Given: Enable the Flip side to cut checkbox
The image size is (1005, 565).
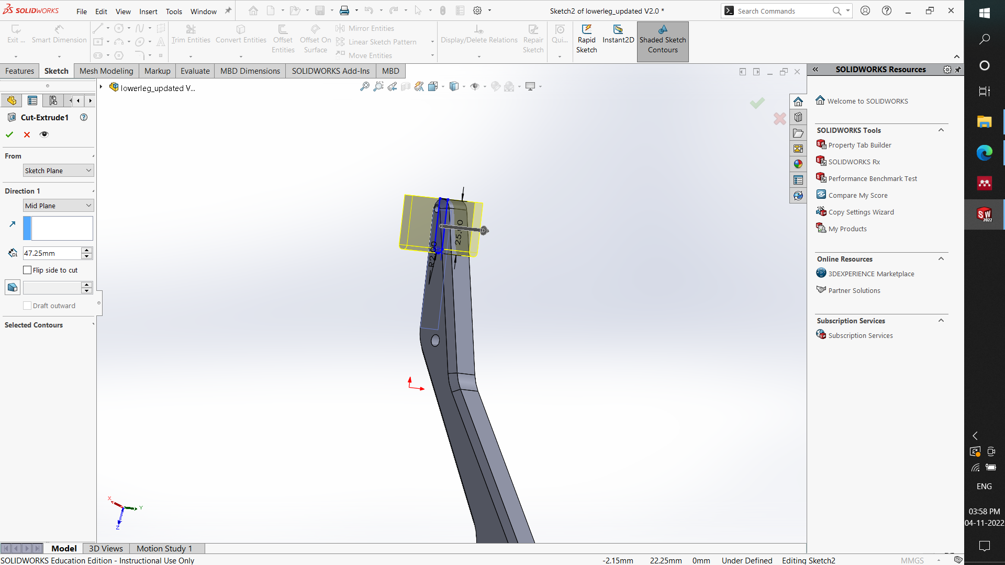Looking at the screenshot, I should coord(27,270).
